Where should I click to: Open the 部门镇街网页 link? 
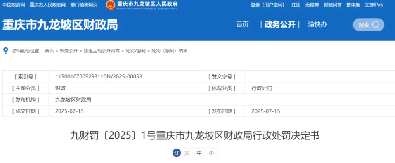84,5
